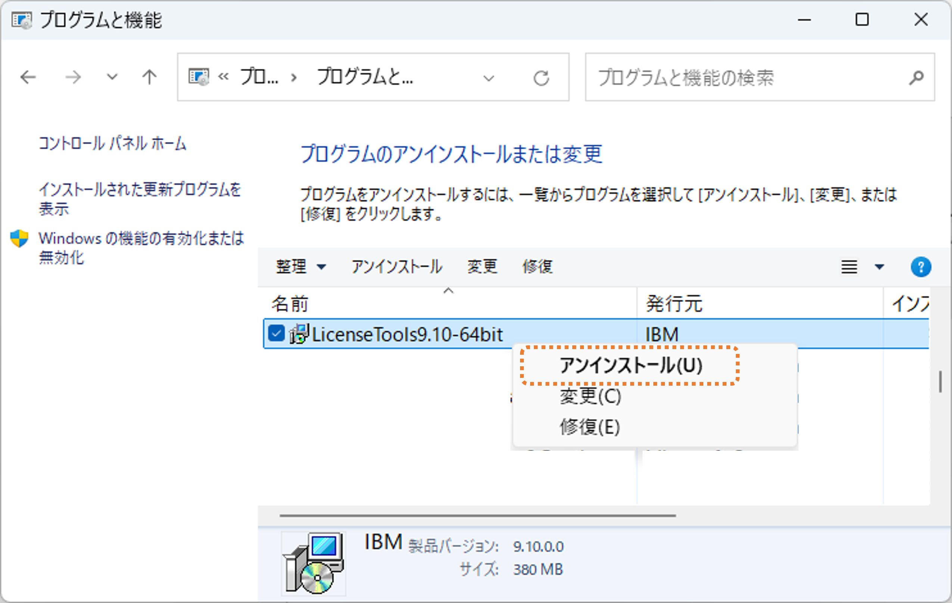The image size is (952, 603).
Task: Maximize the プログラムと機能 window
Action: click(x=862, y=19)
